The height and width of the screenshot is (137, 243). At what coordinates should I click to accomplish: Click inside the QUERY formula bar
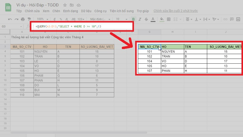pos(82,26)
